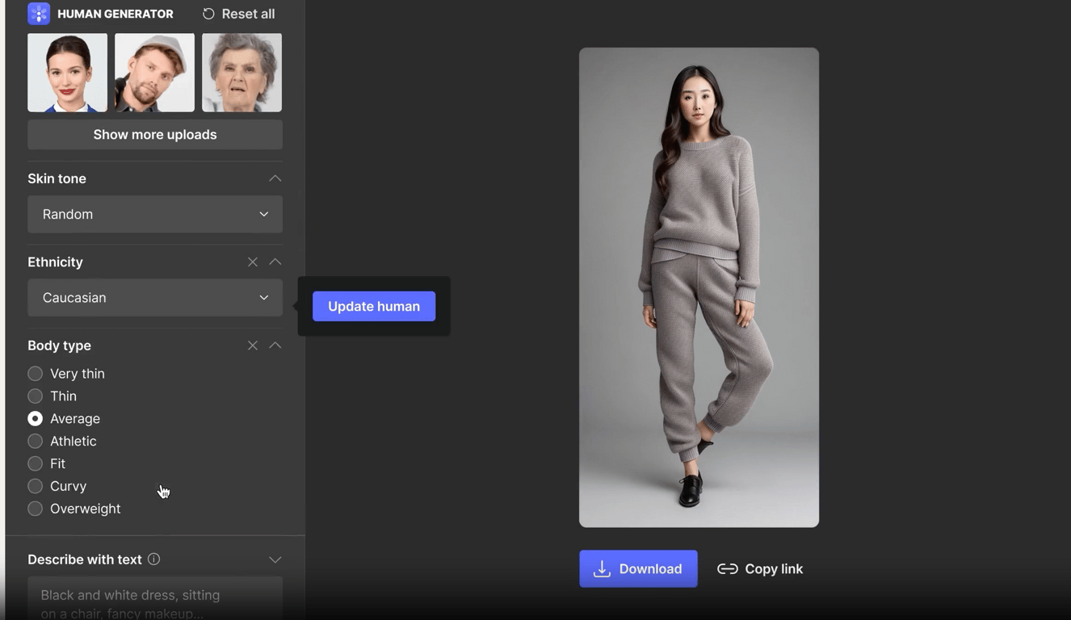The width and height of the screenshot is (1071, 620).
Task: Click the Update human button
Action: 373,306
